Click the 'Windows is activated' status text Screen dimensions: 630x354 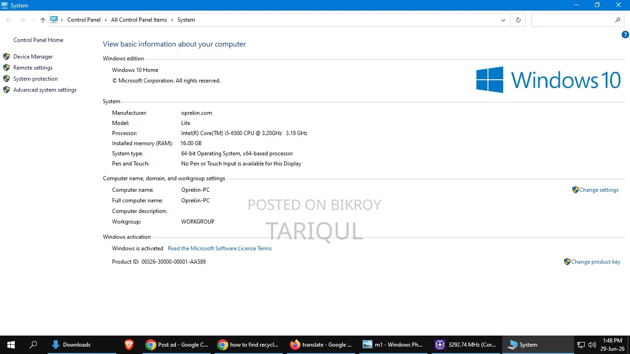click(x=137, y=248)
